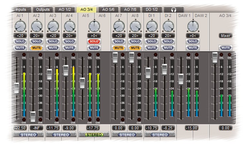The height and width of the screenshot is (145, 246).
Task: Toggle STEREO link for AI 1/2
Action: click(28, 135)
